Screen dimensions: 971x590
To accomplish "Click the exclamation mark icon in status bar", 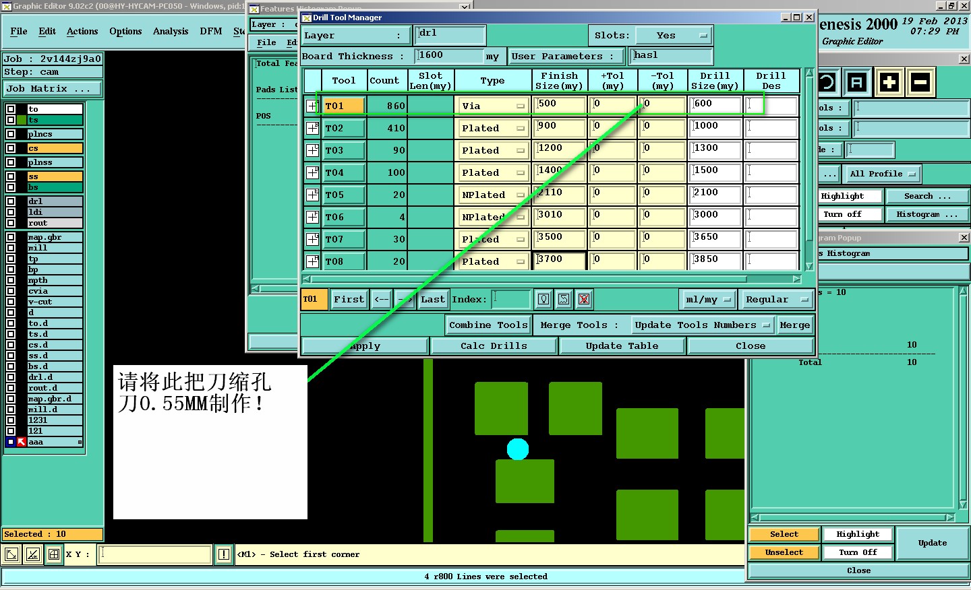I will [x=224, y=554].
